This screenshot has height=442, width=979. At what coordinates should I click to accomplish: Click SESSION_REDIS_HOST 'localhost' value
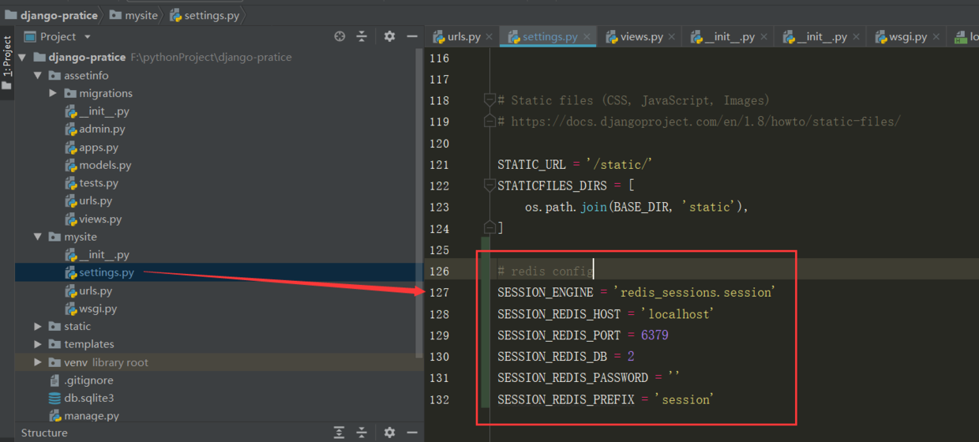click(x=677, y=313)
